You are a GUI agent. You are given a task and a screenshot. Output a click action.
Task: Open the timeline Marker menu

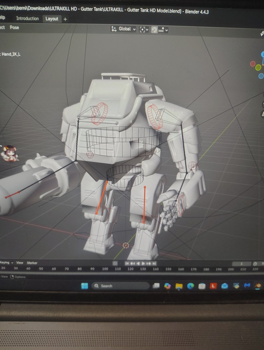pos(32,263)
